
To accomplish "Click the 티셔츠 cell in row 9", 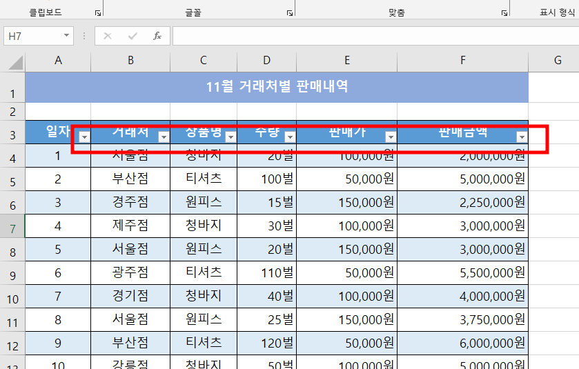I will [x=204, y=272].
